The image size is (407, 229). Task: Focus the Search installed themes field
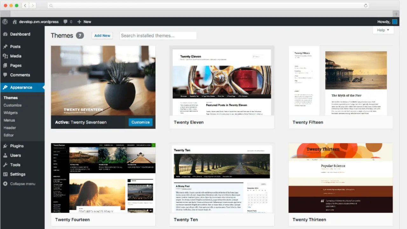158,36
